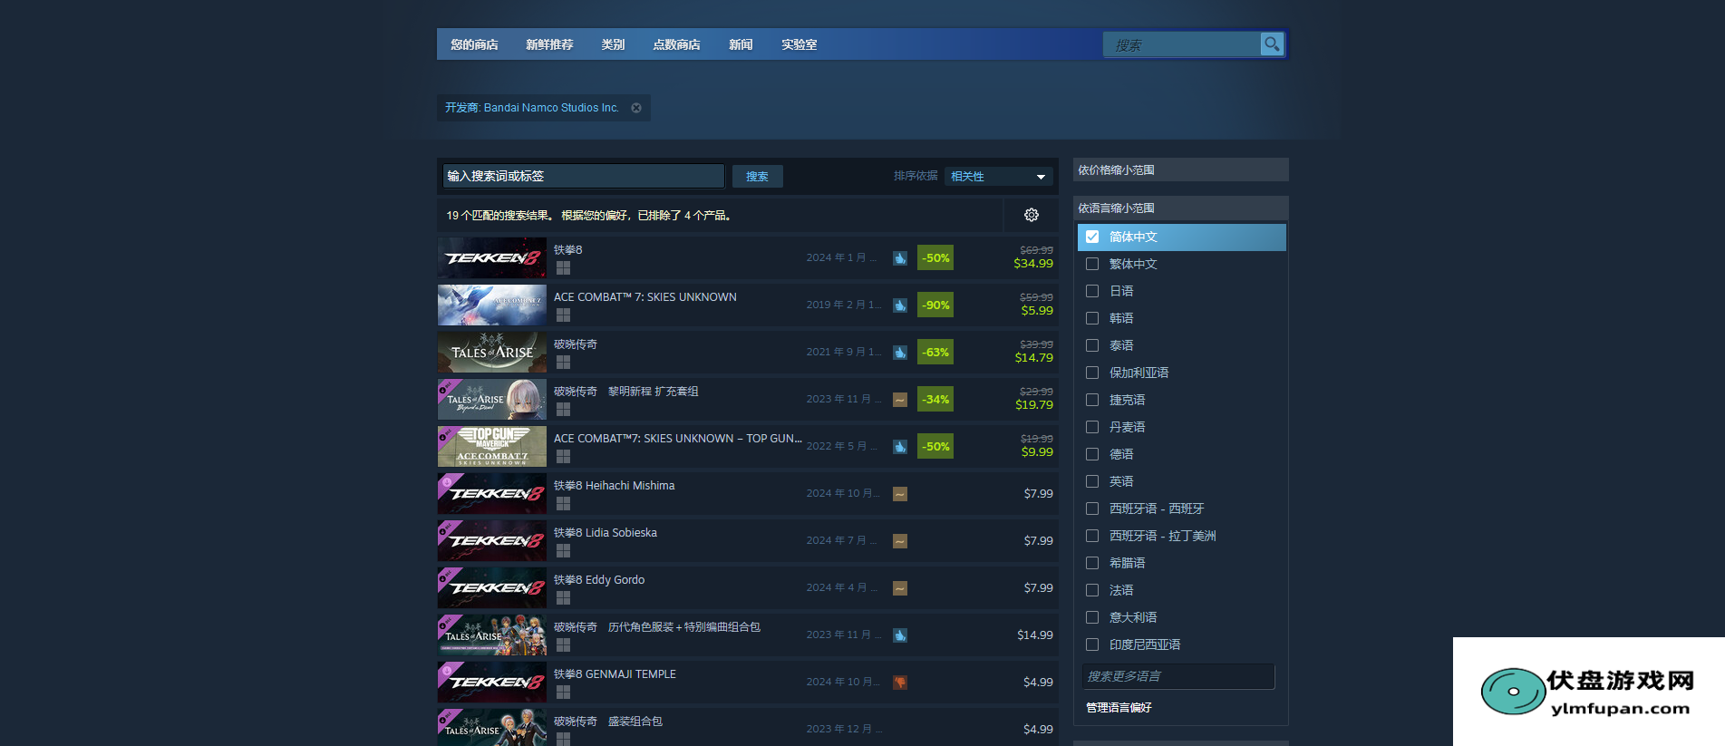
Task: Remove the Bandai Namco Studios developer filter
Action: point(636,108)
